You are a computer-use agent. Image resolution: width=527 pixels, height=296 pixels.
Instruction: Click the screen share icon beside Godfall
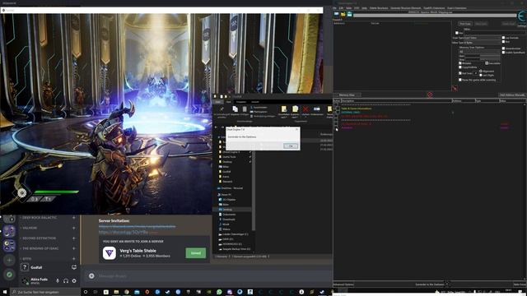(x=74, y=267)
